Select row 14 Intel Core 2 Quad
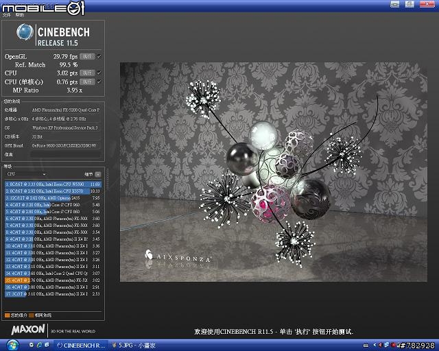 [x=53, y=273]
